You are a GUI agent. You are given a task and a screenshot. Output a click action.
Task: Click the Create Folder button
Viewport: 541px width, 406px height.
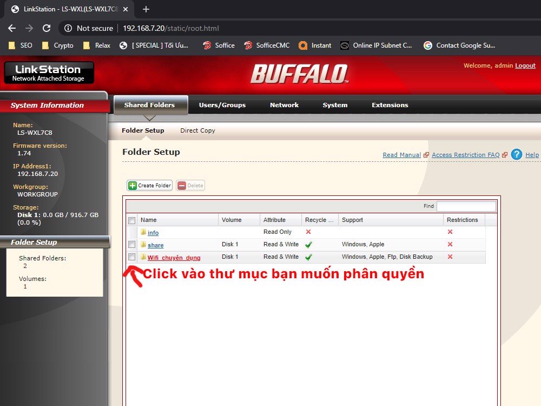click(x=149, y=185)
